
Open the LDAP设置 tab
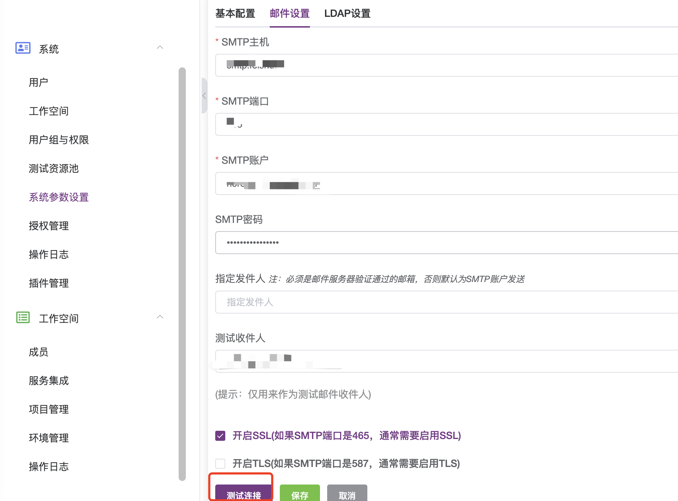pos(347,13)
